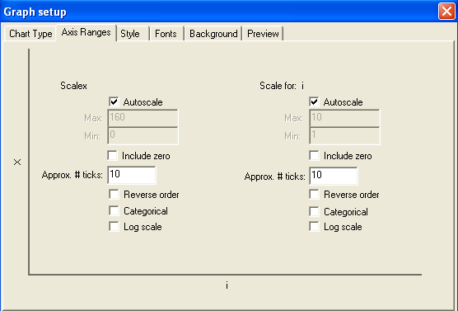Click the Max field showing 160

[x=143, y=118]
